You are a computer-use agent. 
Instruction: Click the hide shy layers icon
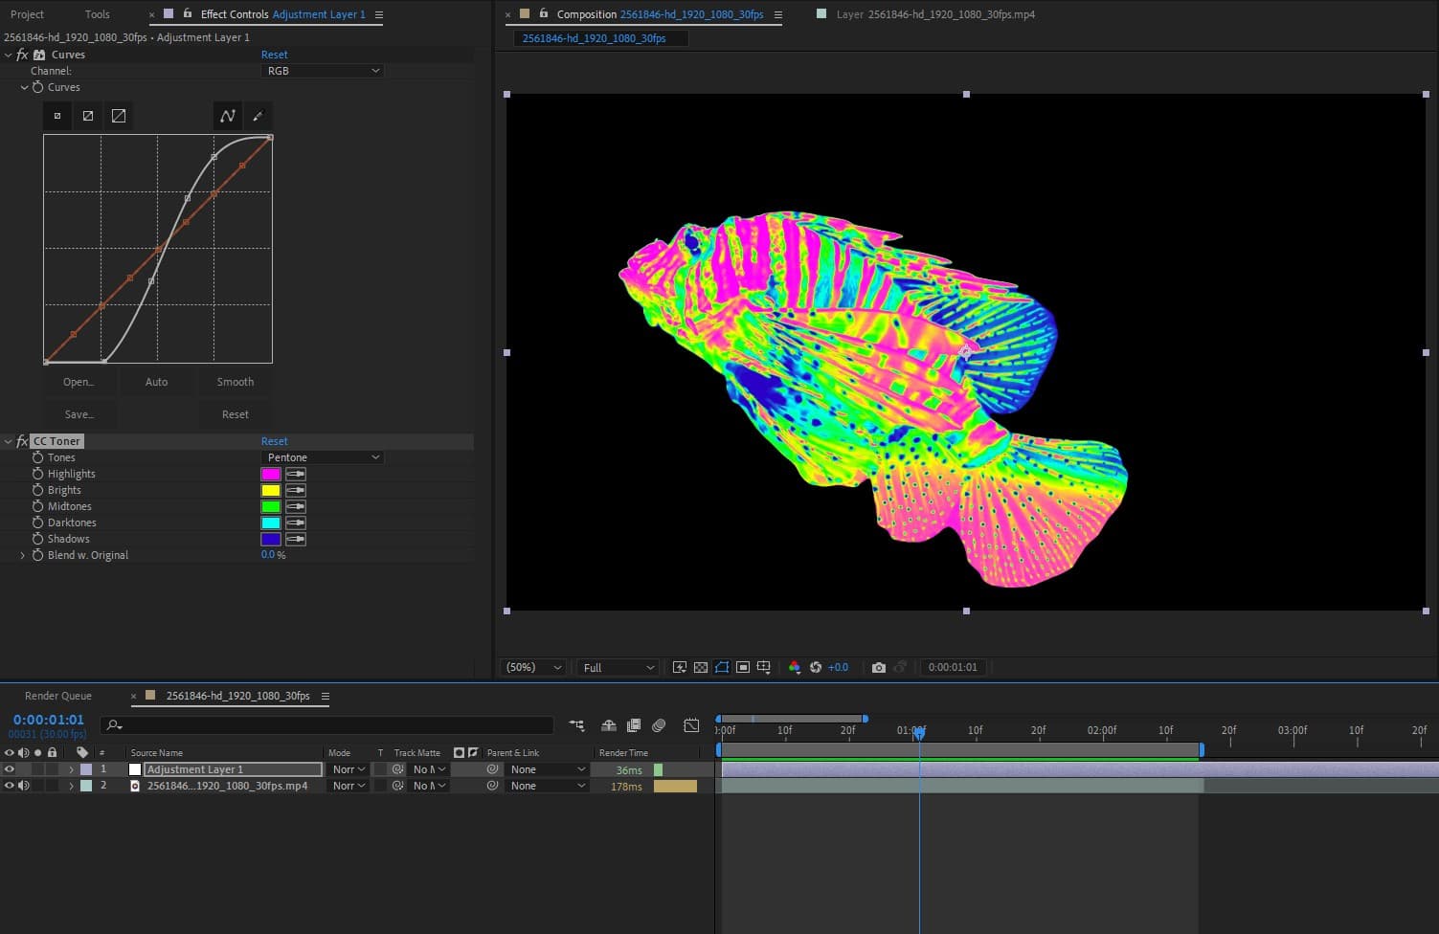click(608, 725)
